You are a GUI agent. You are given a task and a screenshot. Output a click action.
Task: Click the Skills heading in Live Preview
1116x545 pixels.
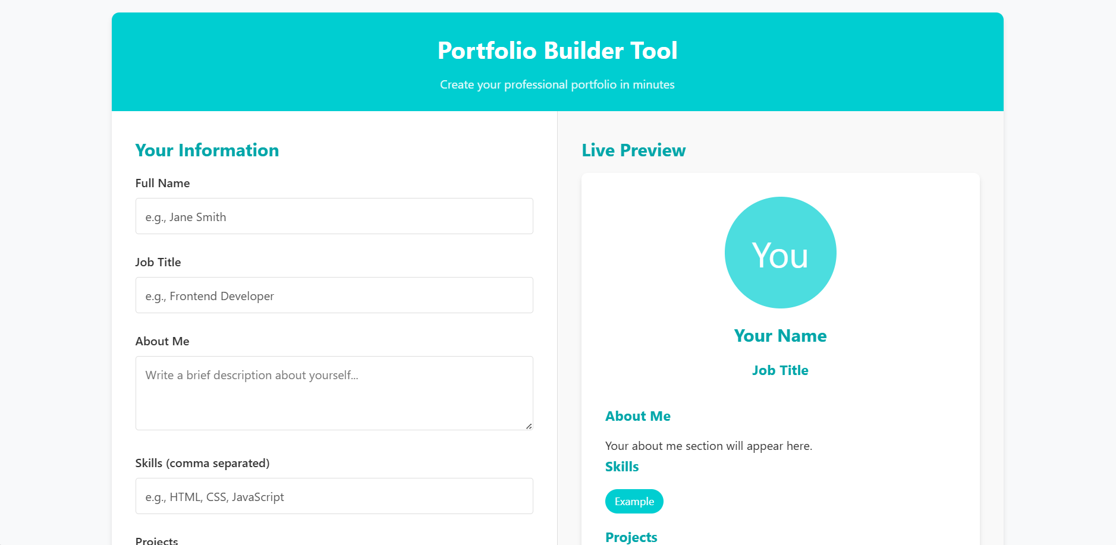coord(621,467)
